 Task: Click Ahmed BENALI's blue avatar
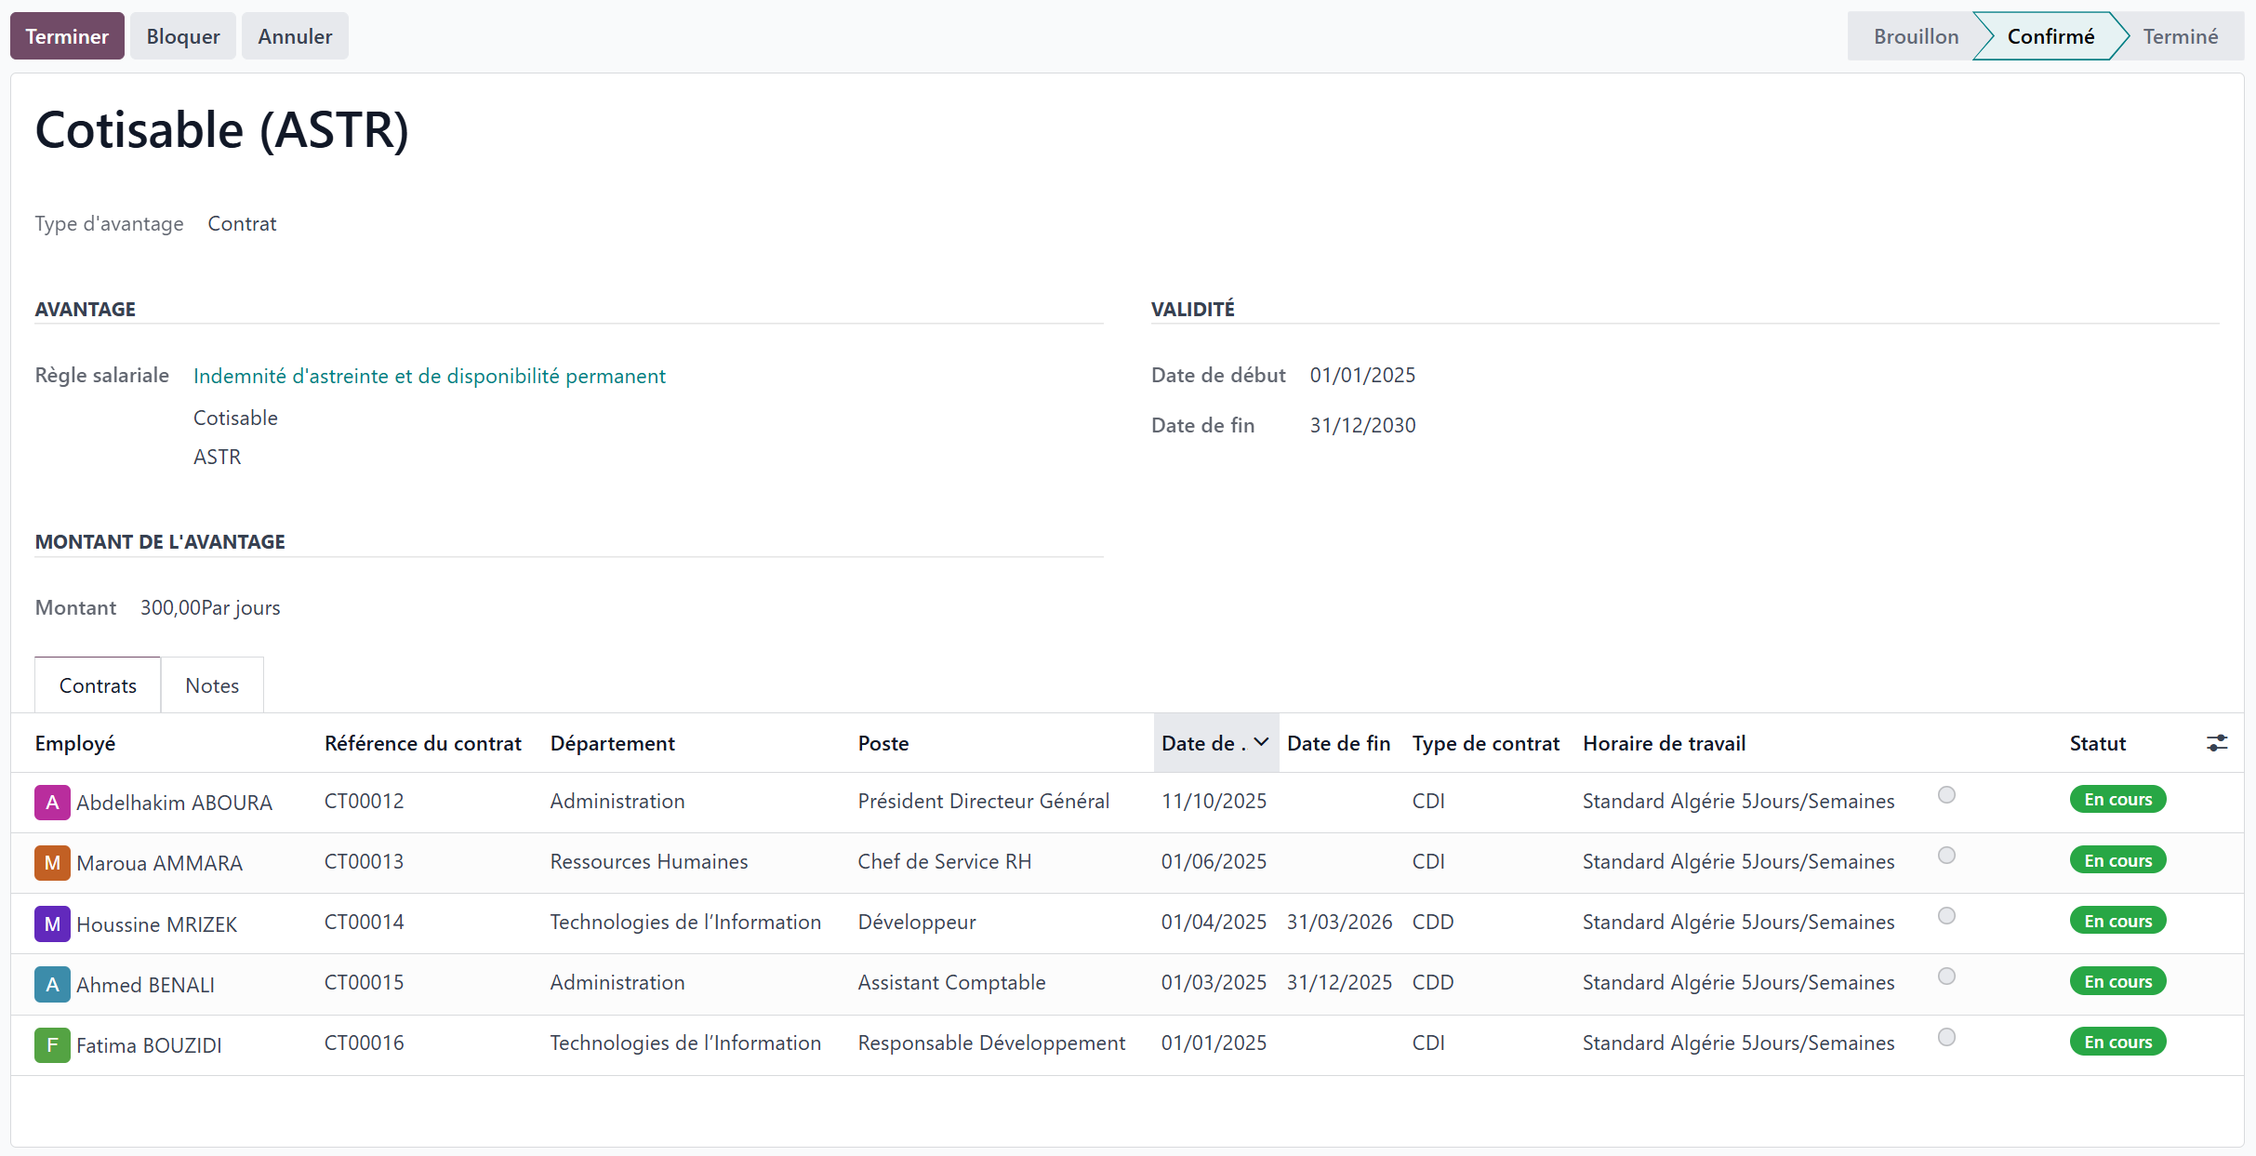click(52, 985)
